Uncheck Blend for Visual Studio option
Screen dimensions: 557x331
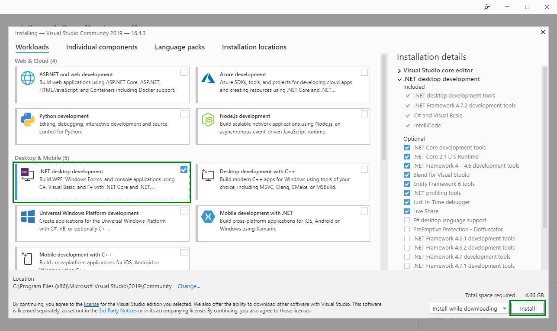(407, 175)
